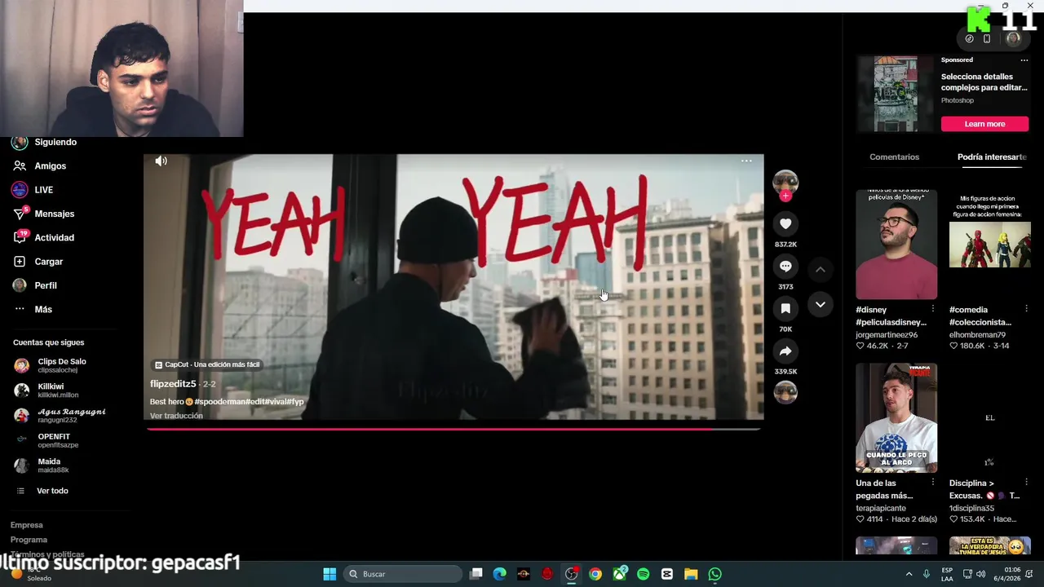Open Perfil in the sidebar

point(46,285)
